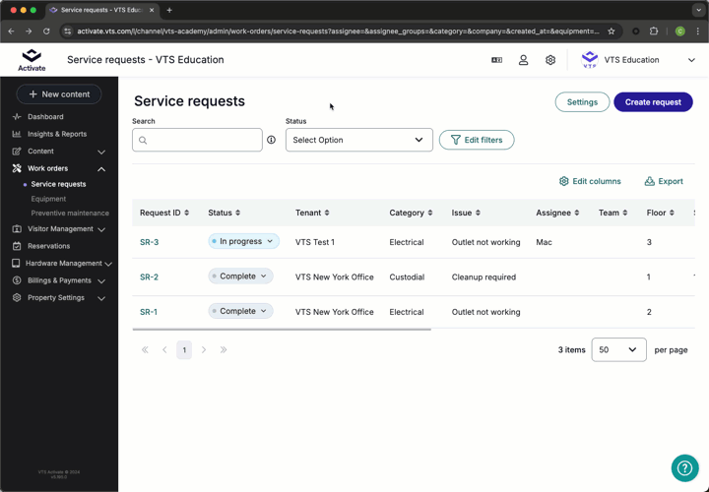Click the browser address bar
709x492 pixels.
(x=338, y=31)
